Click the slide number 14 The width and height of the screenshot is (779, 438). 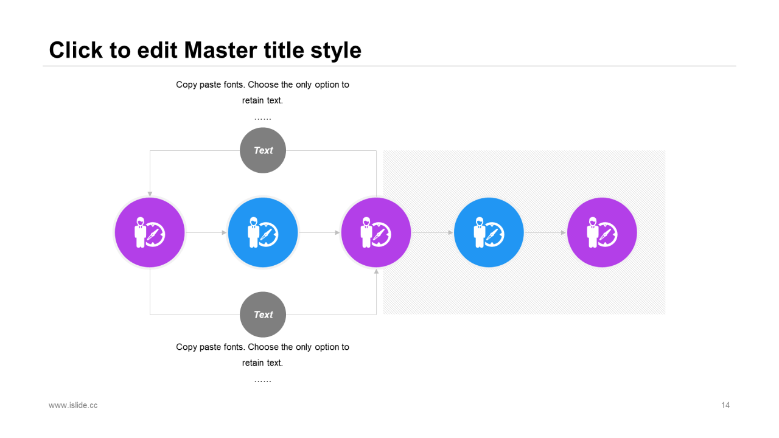(x=725, y=405)
